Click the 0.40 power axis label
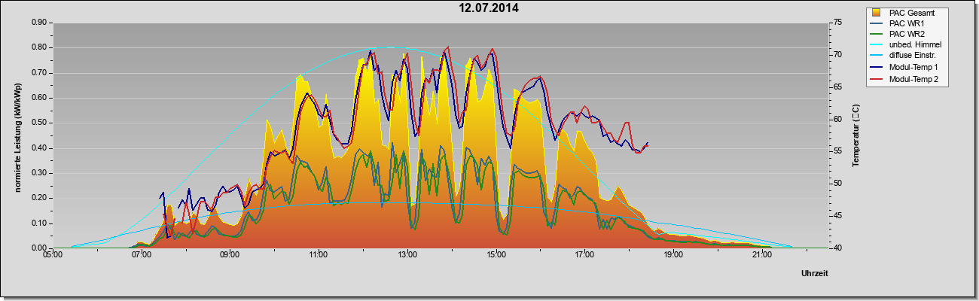Viewport: 979px width, 301px height. [x=39, y=148]
